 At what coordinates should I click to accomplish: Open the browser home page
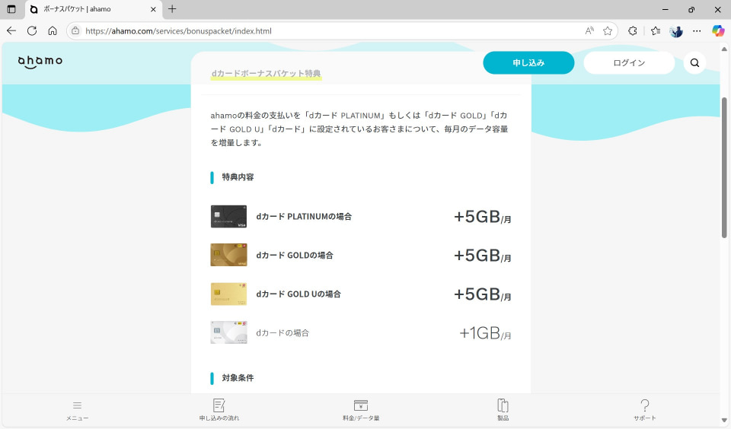click(x=53, y=30)
